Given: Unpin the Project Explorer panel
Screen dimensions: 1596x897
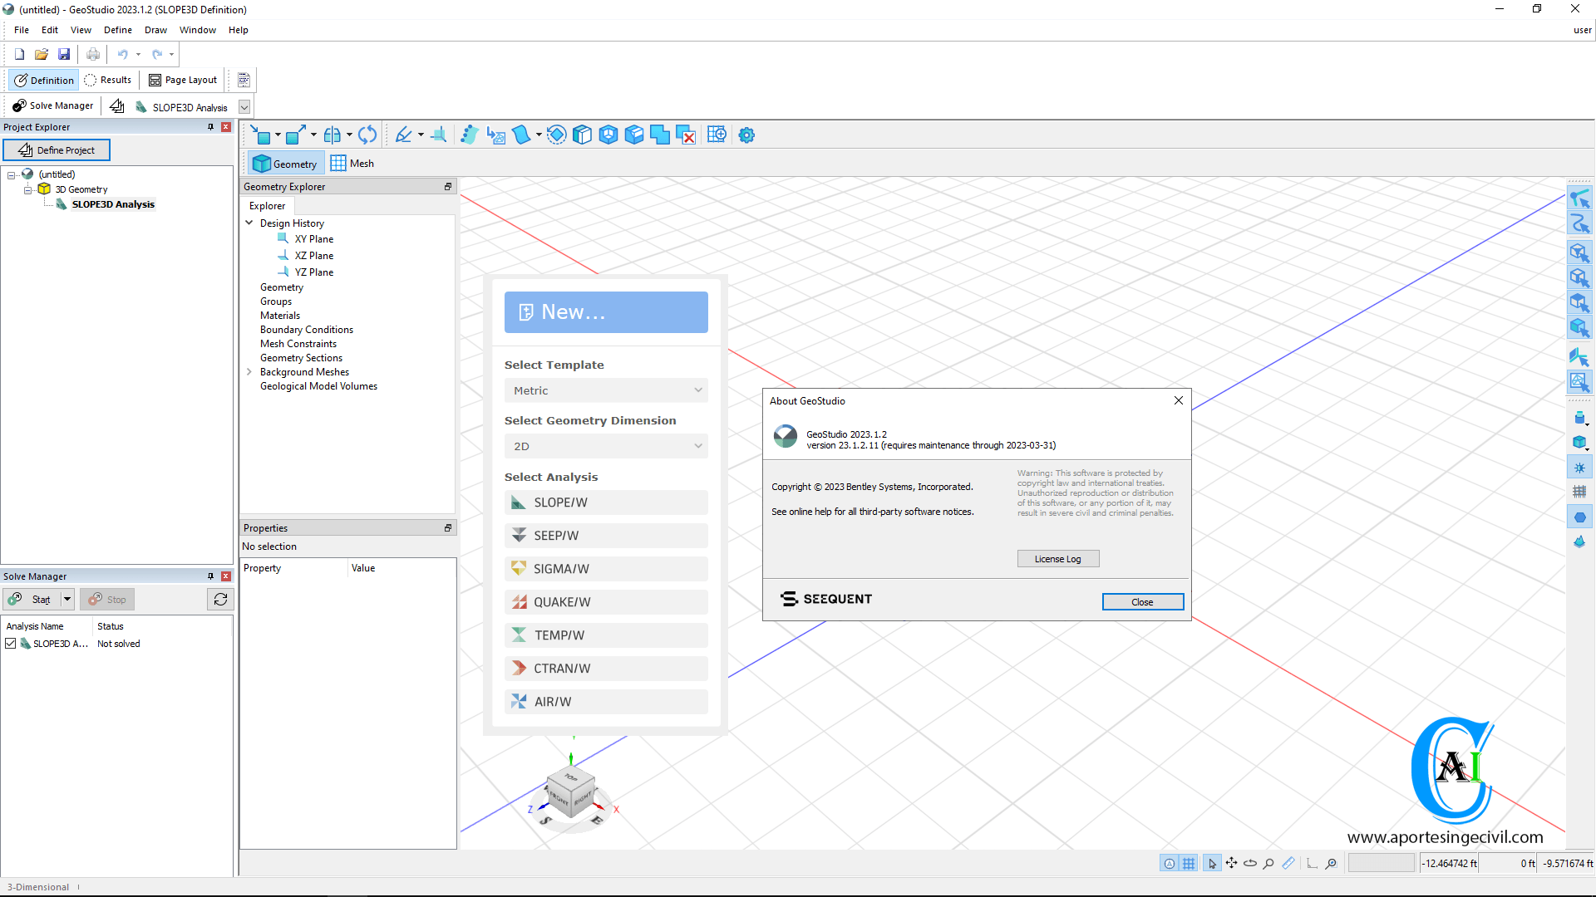Looking at the screenshot, I should pos(210,126).
